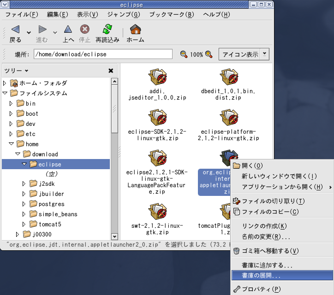Select the j00300 folder in tree

[x=37, y=234]
